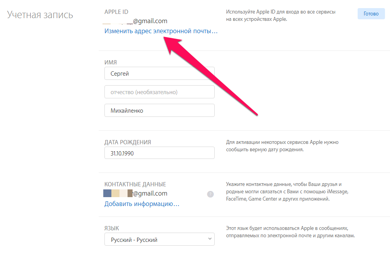The height and width of the screenshot is (260, 390).
Task: Open the Изменить адрес электронной почты link
Action: click(x=161, y=31)
